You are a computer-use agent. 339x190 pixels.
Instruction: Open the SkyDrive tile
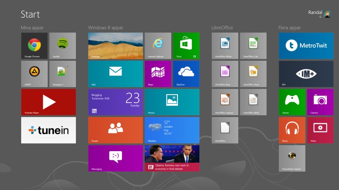pyautogui.click(x=186, y=73)
